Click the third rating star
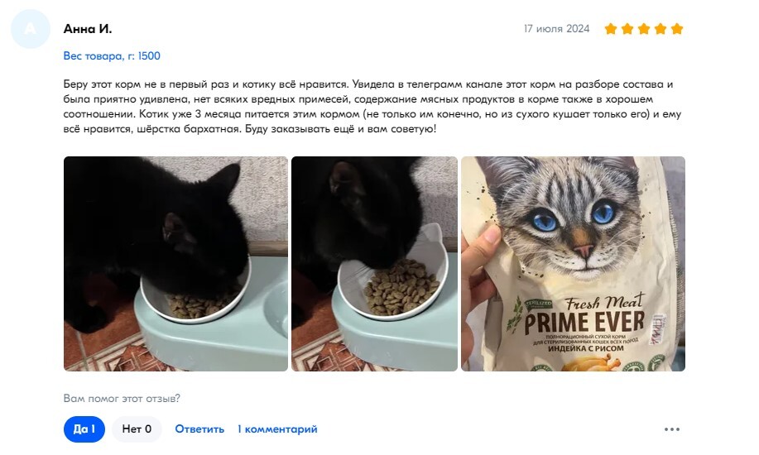Screen dimensions: 759x455 (644, 29)
